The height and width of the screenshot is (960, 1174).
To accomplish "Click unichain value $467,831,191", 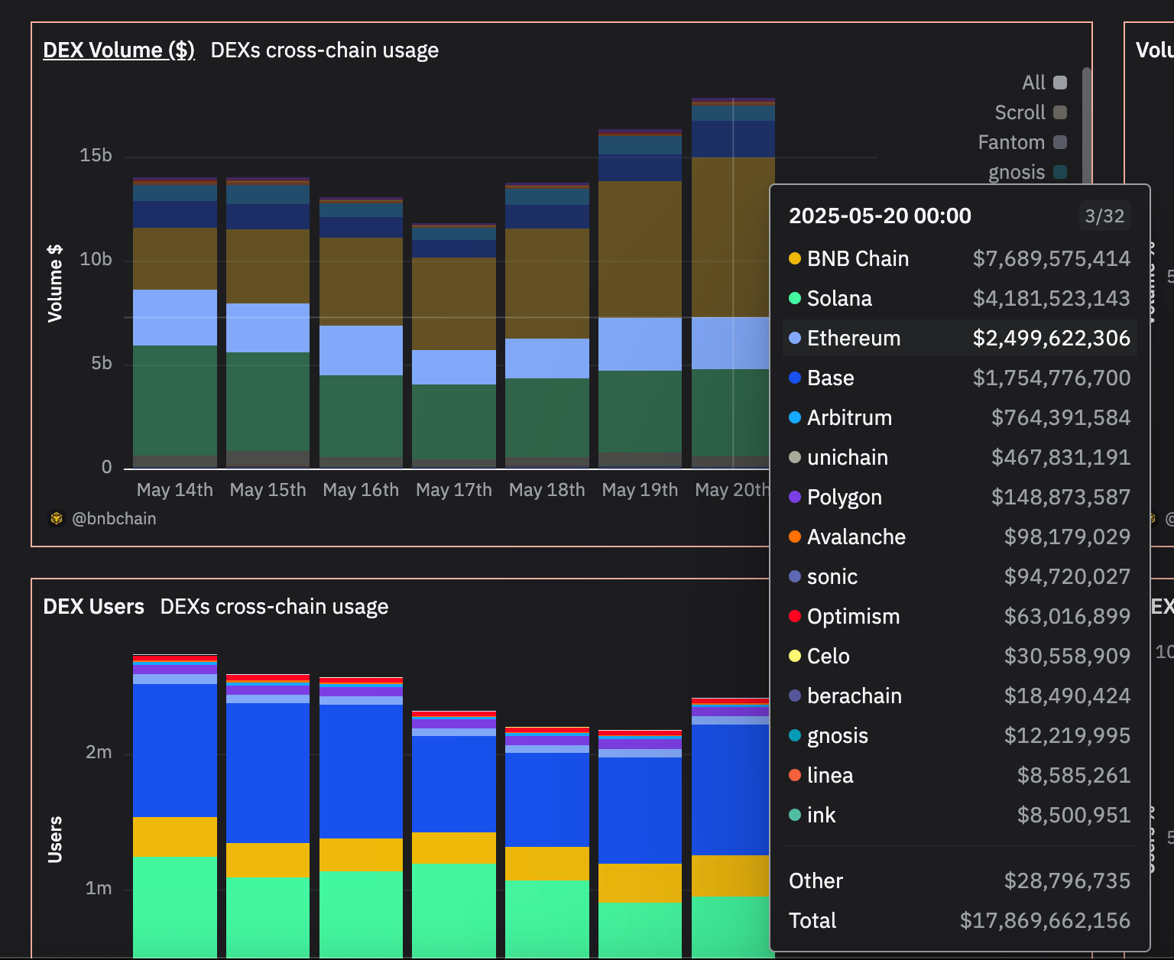I will (1061, 458).
